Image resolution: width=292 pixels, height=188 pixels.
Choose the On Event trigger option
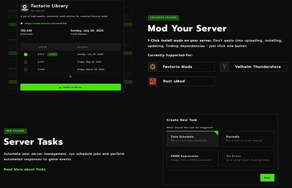(x=248, y=158)
